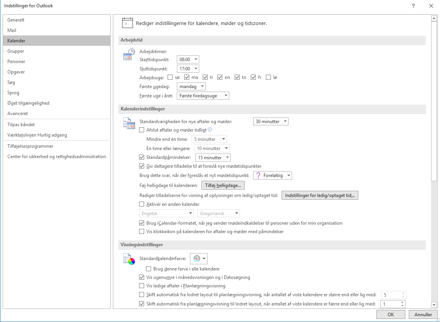Open Tilpas båndet settings
The width and height of the screenshot is (440, 322).
pyautogui.click(x=56, y=124)
